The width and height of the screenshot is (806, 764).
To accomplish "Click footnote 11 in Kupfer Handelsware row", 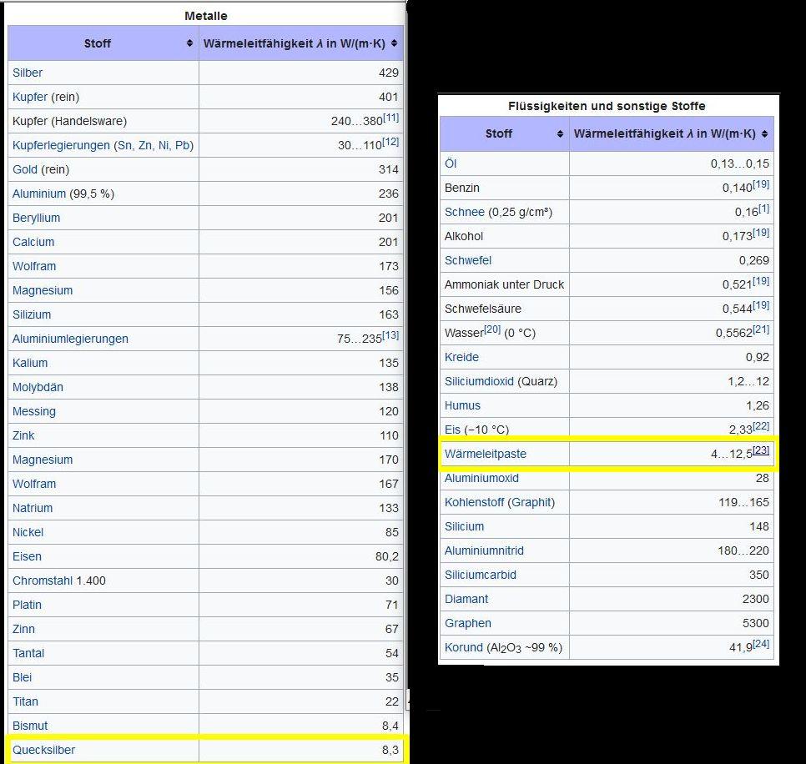I will point(390,118).
